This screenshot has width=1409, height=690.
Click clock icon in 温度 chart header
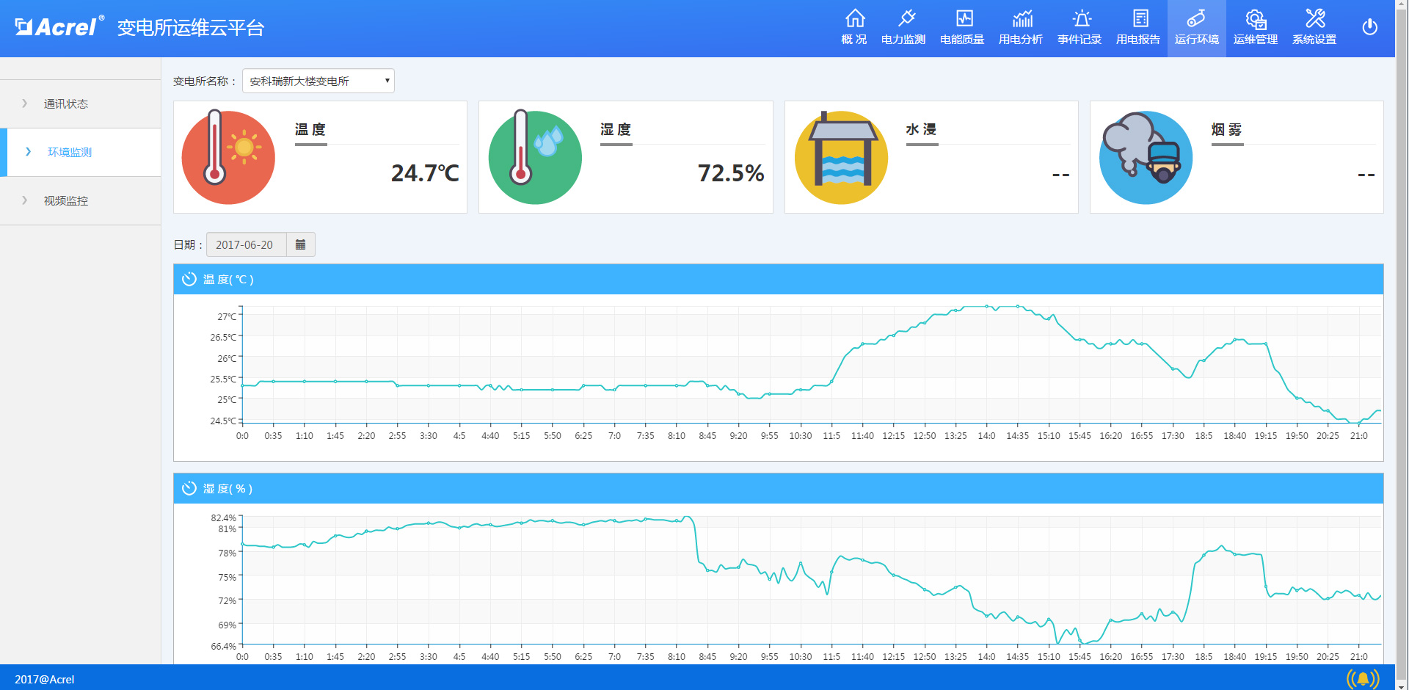click(189, 279)
